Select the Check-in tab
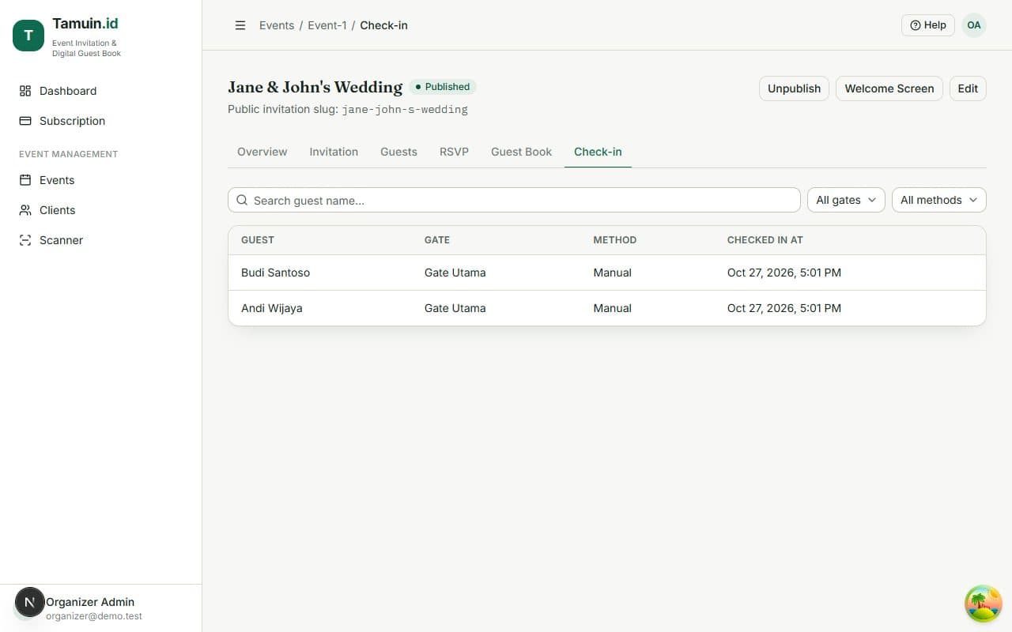 tap(598, 152)
